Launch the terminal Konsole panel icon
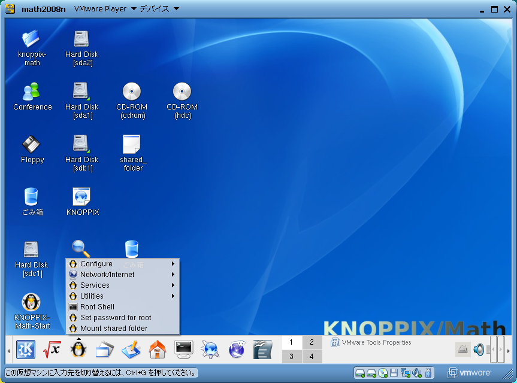 pyautogui.click(x=184, y=349)
